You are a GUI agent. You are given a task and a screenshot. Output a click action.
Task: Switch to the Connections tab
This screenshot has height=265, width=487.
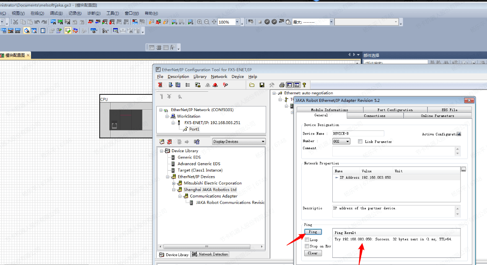(x=374, y=116)
